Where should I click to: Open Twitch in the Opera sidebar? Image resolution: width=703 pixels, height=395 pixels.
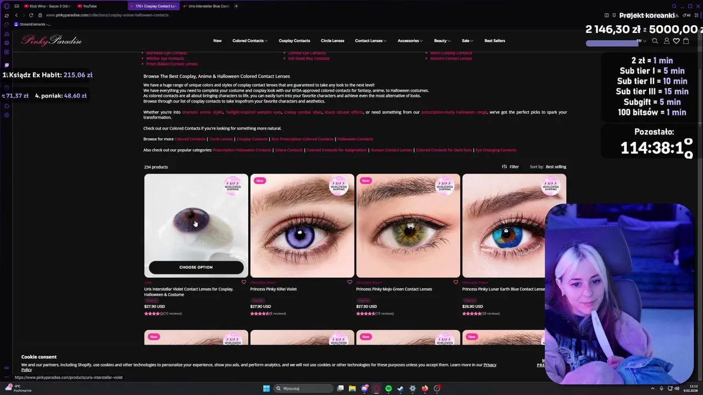(x=7, y=65)
